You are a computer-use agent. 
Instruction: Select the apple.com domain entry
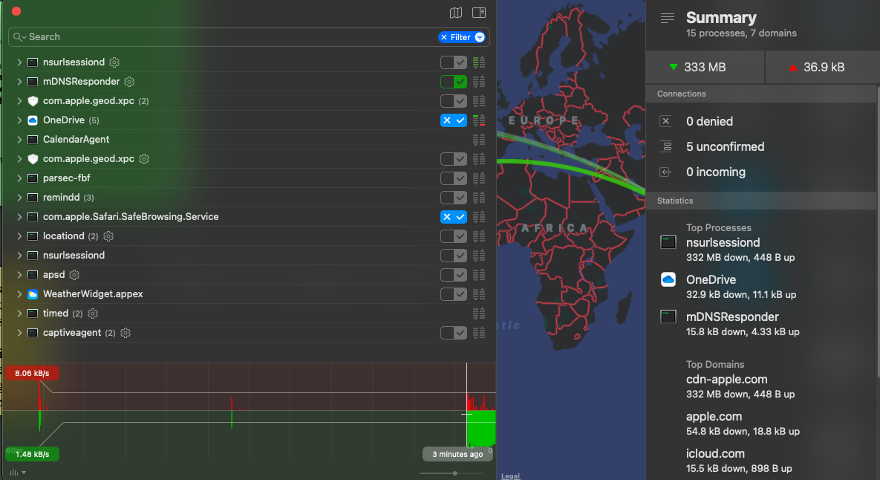point(742,424)
